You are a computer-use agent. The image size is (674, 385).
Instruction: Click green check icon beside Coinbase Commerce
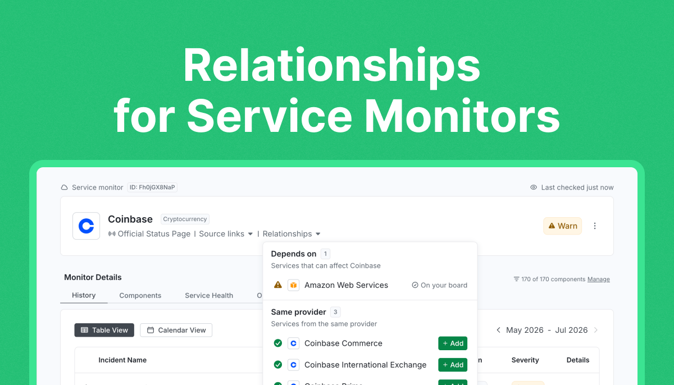[277, 343]
